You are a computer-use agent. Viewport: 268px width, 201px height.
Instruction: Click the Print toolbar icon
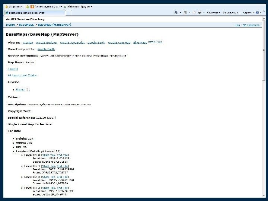(x=200, y=12)
